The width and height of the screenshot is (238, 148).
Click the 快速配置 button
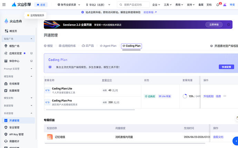(x=226, y=67)
